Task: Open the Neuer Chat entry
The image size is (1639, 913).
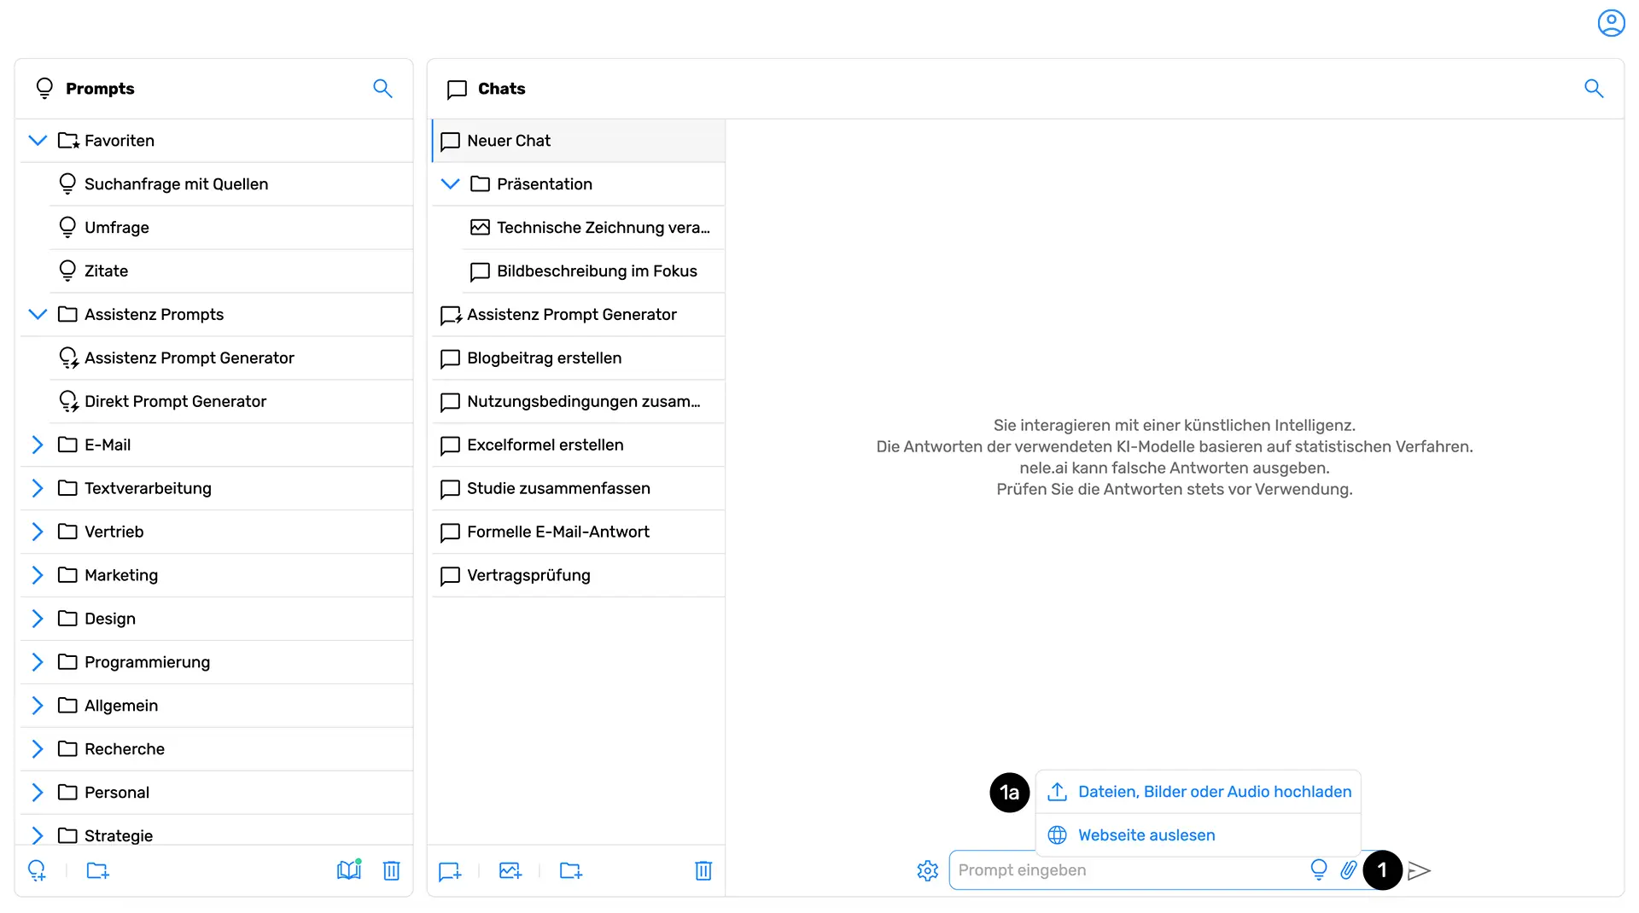Action: pos(579,141)
